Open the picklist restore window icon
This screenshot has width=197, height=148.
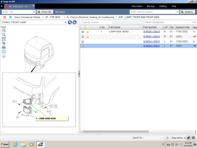[188, 138]
